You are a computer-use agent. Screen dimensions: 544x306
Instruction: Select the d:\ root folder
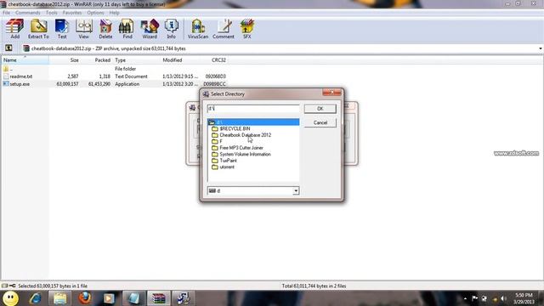[x=253, y=122]
